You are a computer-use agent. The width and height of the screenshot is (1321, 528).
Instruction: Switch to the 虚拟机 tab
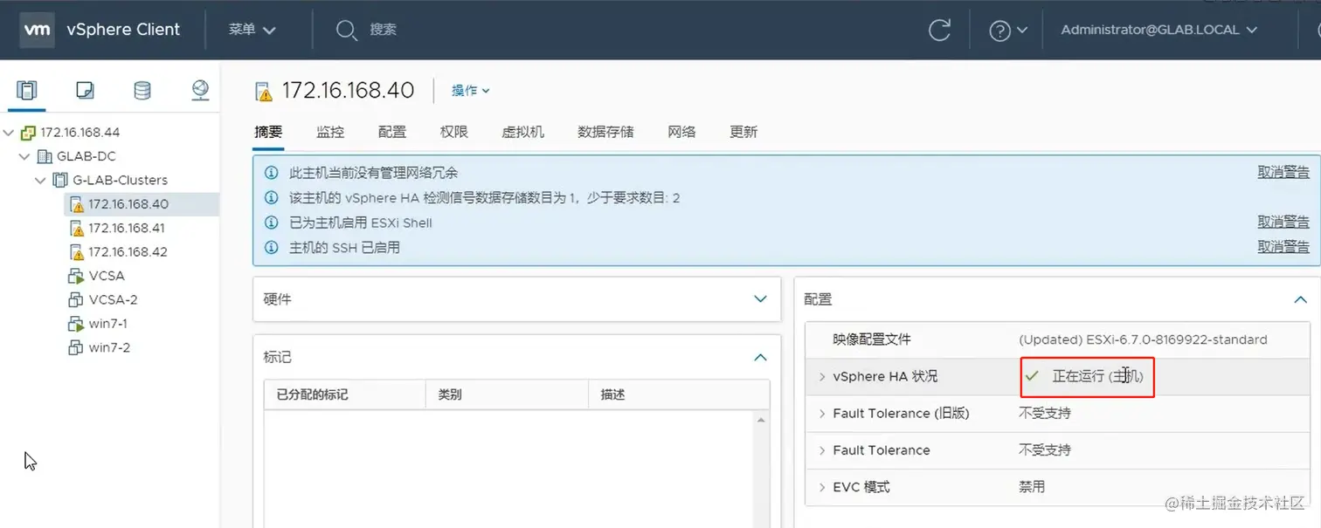[x=522, y=132]
